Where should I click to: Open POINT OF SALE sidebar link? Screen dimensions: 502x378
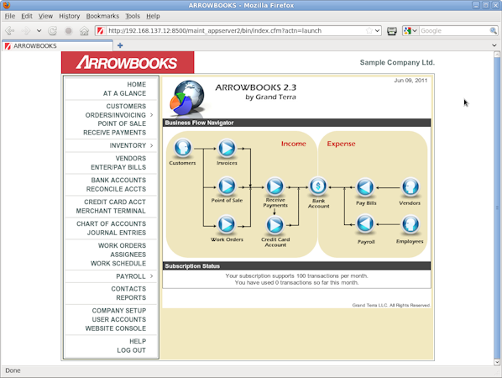[122, 123]
